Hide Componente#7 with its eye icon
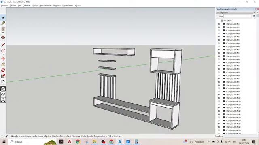This screenshot has width=259, height=145. 219,59
